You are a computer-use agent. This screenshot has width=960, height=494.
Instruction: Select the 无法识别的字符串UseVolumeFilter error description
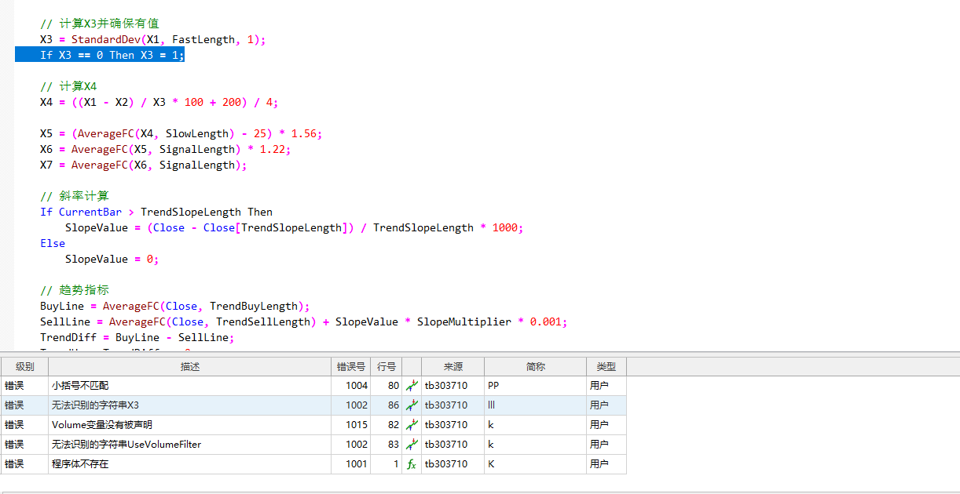(x=126, y=445)
